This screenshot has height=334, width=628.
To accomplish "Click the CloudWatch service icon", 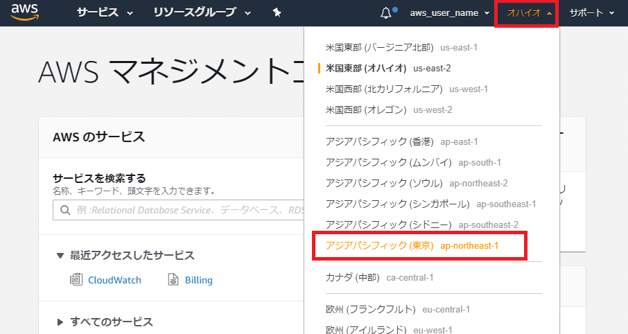I will coord(76,279).
